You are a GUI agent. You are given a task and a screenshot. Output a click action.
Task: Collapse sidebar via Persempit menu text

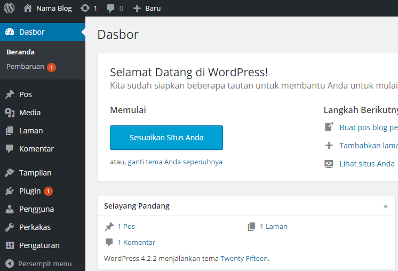45,264
